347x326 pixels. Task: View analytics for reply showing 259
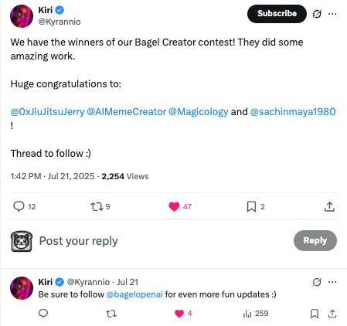pos(256,314)
